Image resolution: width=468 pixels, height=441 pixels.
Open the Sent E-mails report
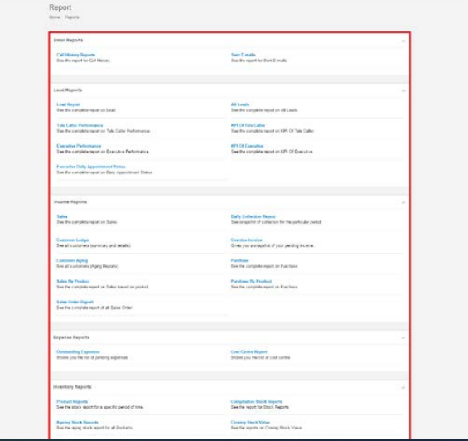tap(244, 55)
